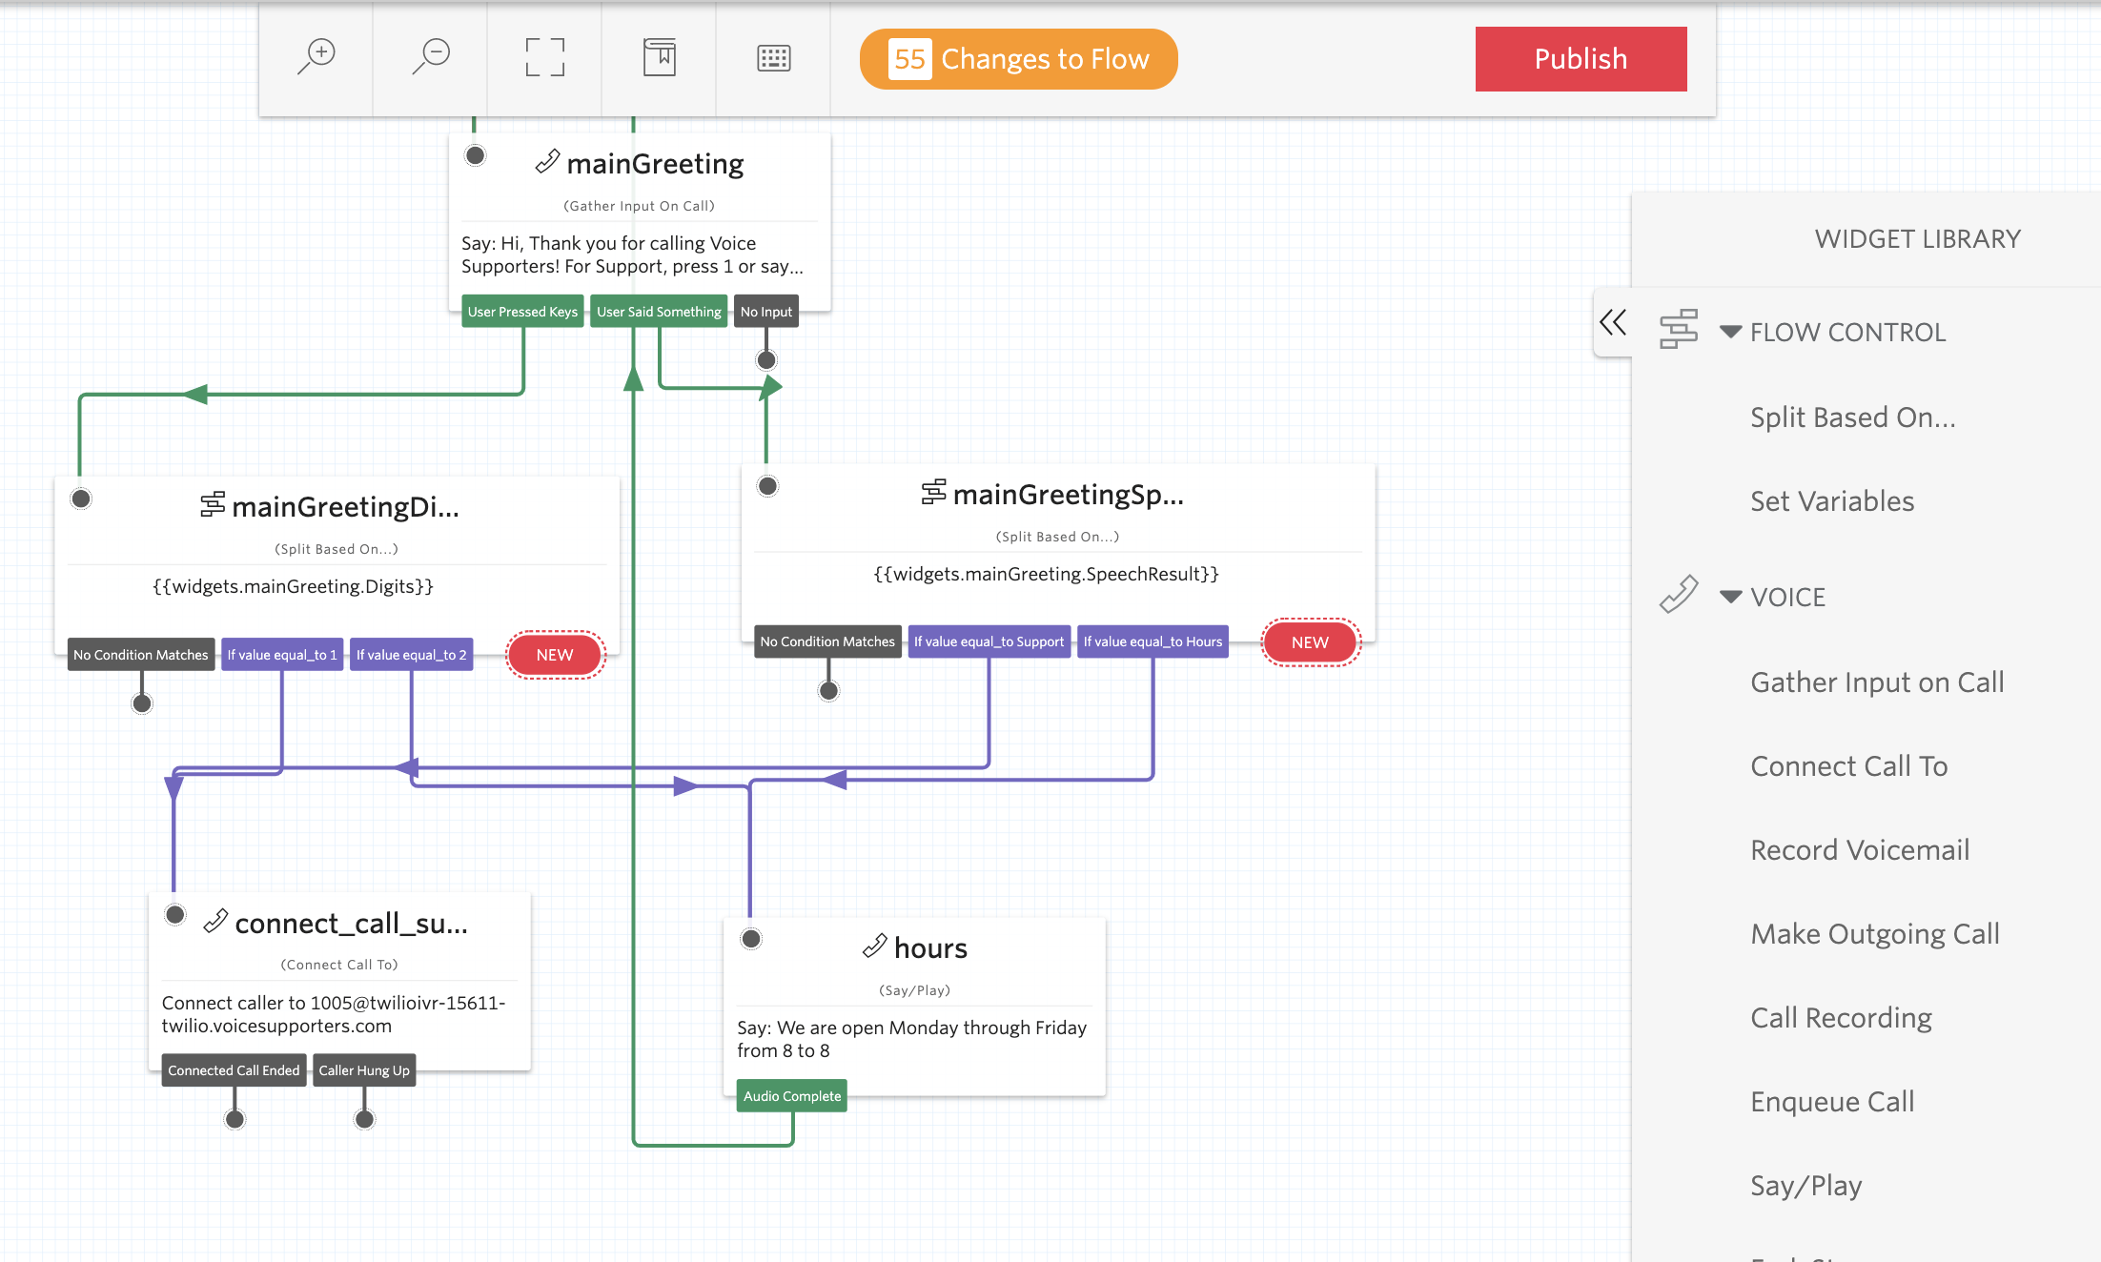Click the zoom in magnifier icon
The height and width of the screenshot is (1262, 2101).
(316, 57)
